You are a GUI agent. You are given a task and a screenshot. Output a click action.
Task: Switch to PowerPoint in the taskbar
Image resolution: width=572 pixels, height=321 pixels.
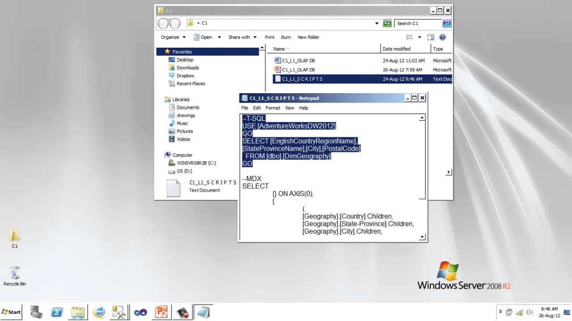pos(161,312)
